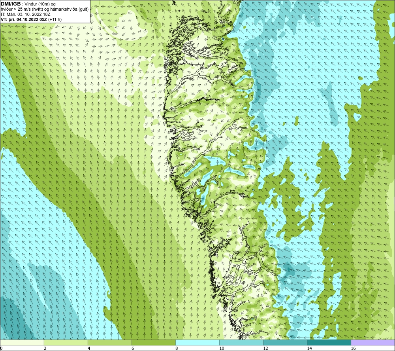The image size is (395, 351).
Task: Click the '(+11 h)' forecast offset text
Action: coord(55,19)
